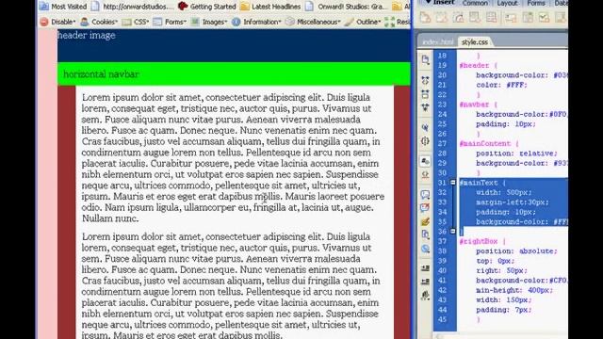Click the Remove Comment icon

click(425, 208)
